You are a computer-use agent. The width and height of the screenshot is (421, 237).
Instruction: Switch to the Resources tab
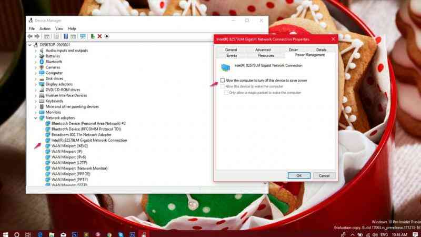tap(266, 55)
